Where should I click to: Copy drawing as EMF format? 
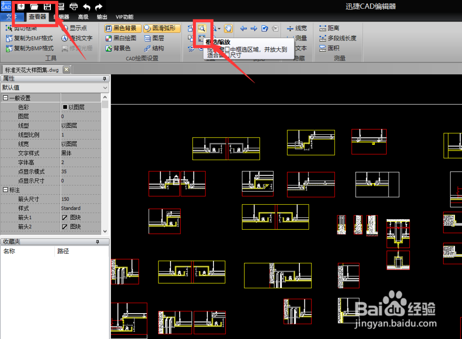coord(29,38)
